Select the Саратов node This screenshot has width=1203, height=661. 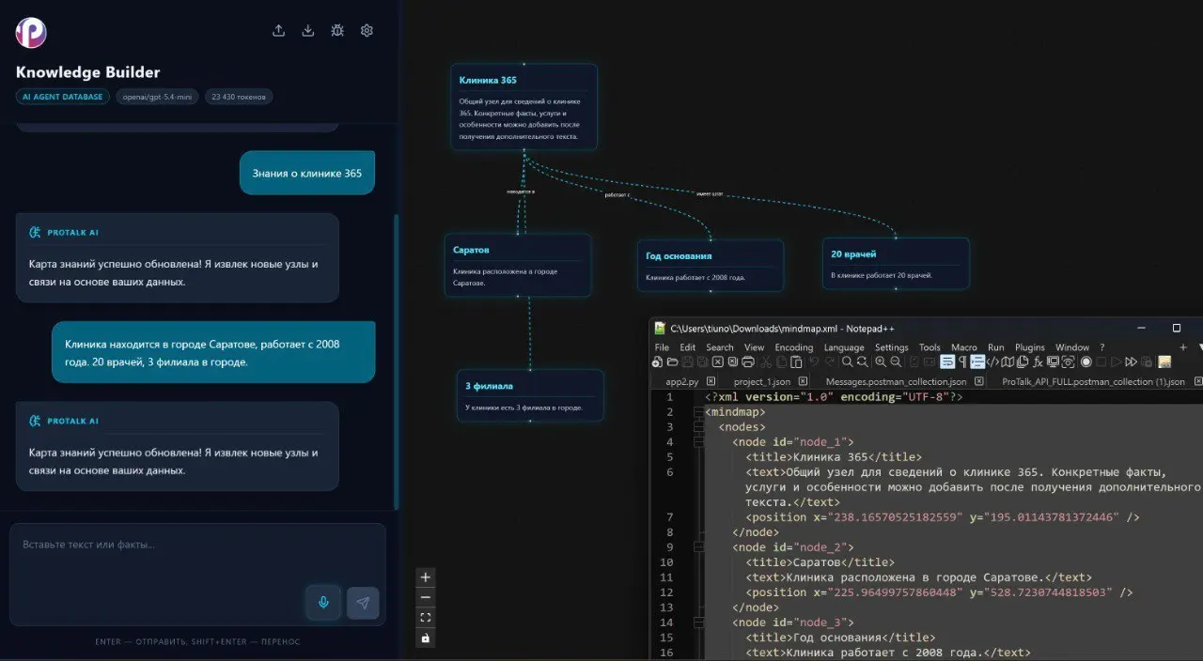click(x=518, y=265)
